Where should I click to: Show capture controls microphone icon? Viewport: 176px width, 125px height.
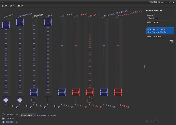(156, 121)
